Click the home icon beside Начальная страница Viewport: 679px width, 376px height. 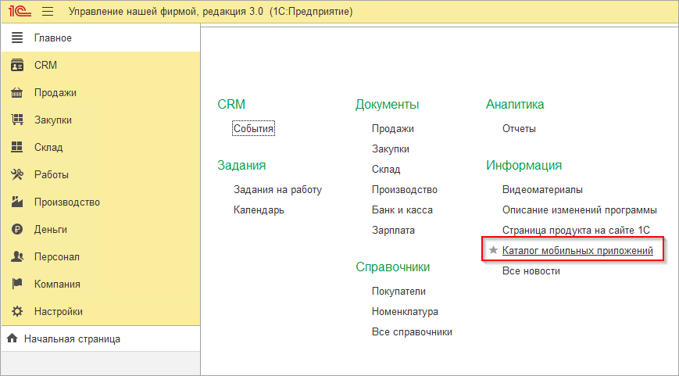click(13, 338)
